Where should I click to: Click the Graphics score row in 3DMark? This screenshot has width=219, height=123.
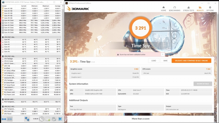(105, 69)
